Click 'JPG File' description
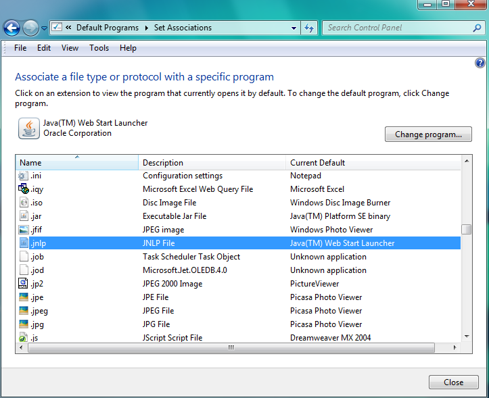Viewport: 489px width, 398px height. tap(156, 324)
